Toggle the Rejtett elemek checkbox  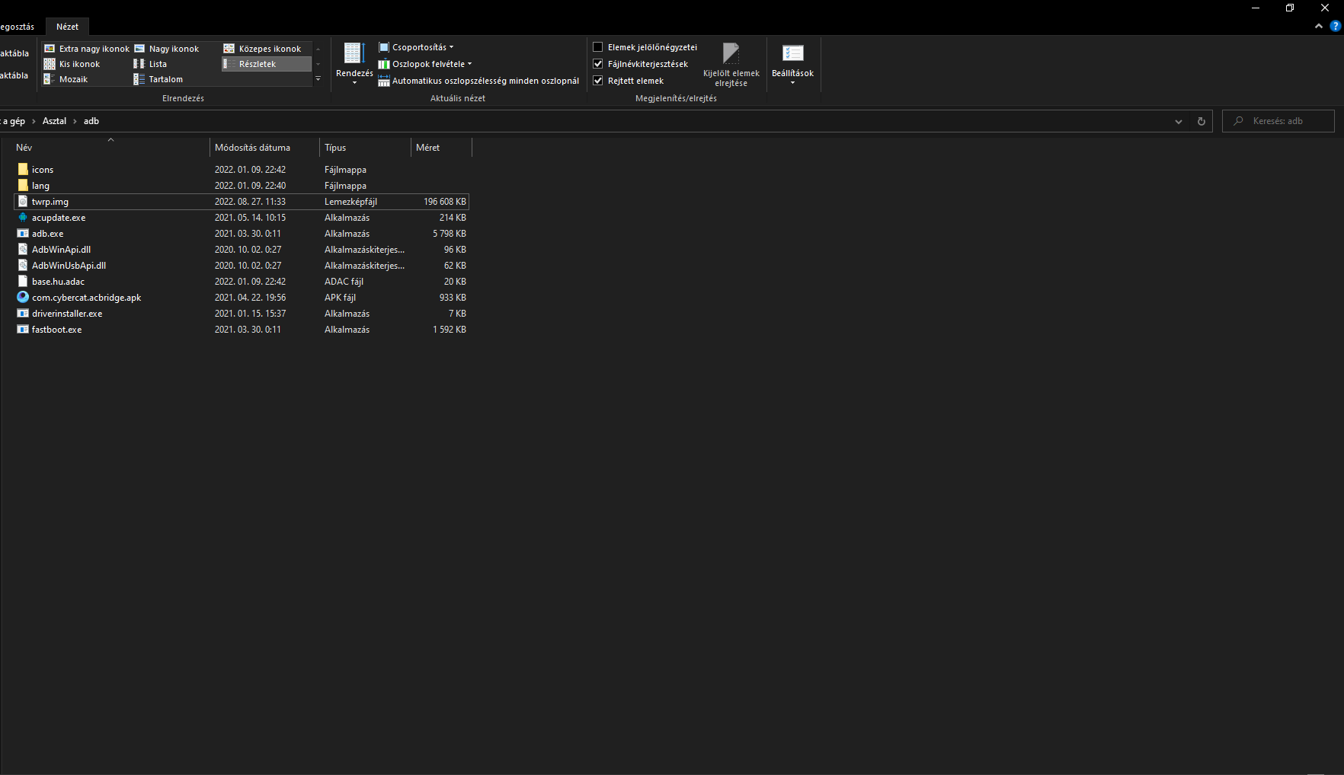[x=598, y=81]
